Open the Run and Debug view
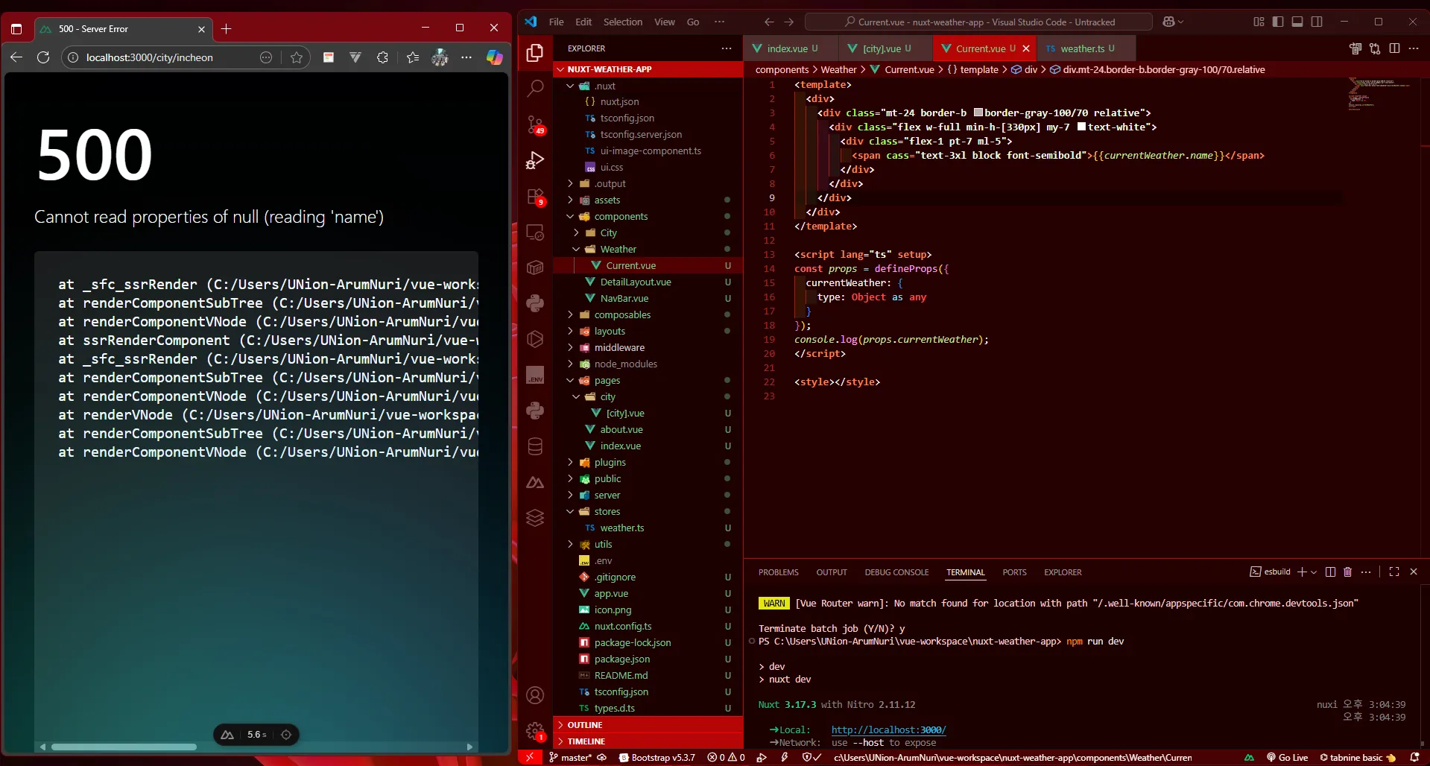 point(535,160)
